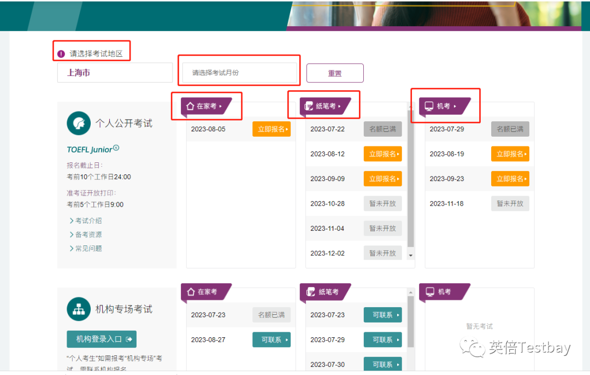Click the 机构专场考试 heading
590x375 pixels.
[124, 309]
